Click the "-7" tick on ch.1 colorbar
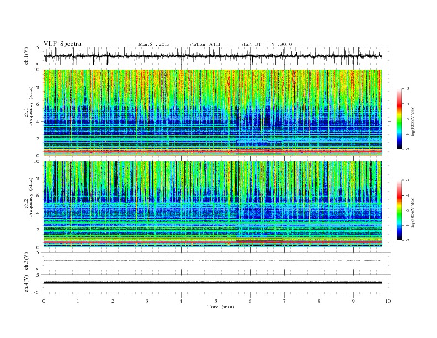 click(407, 150)
